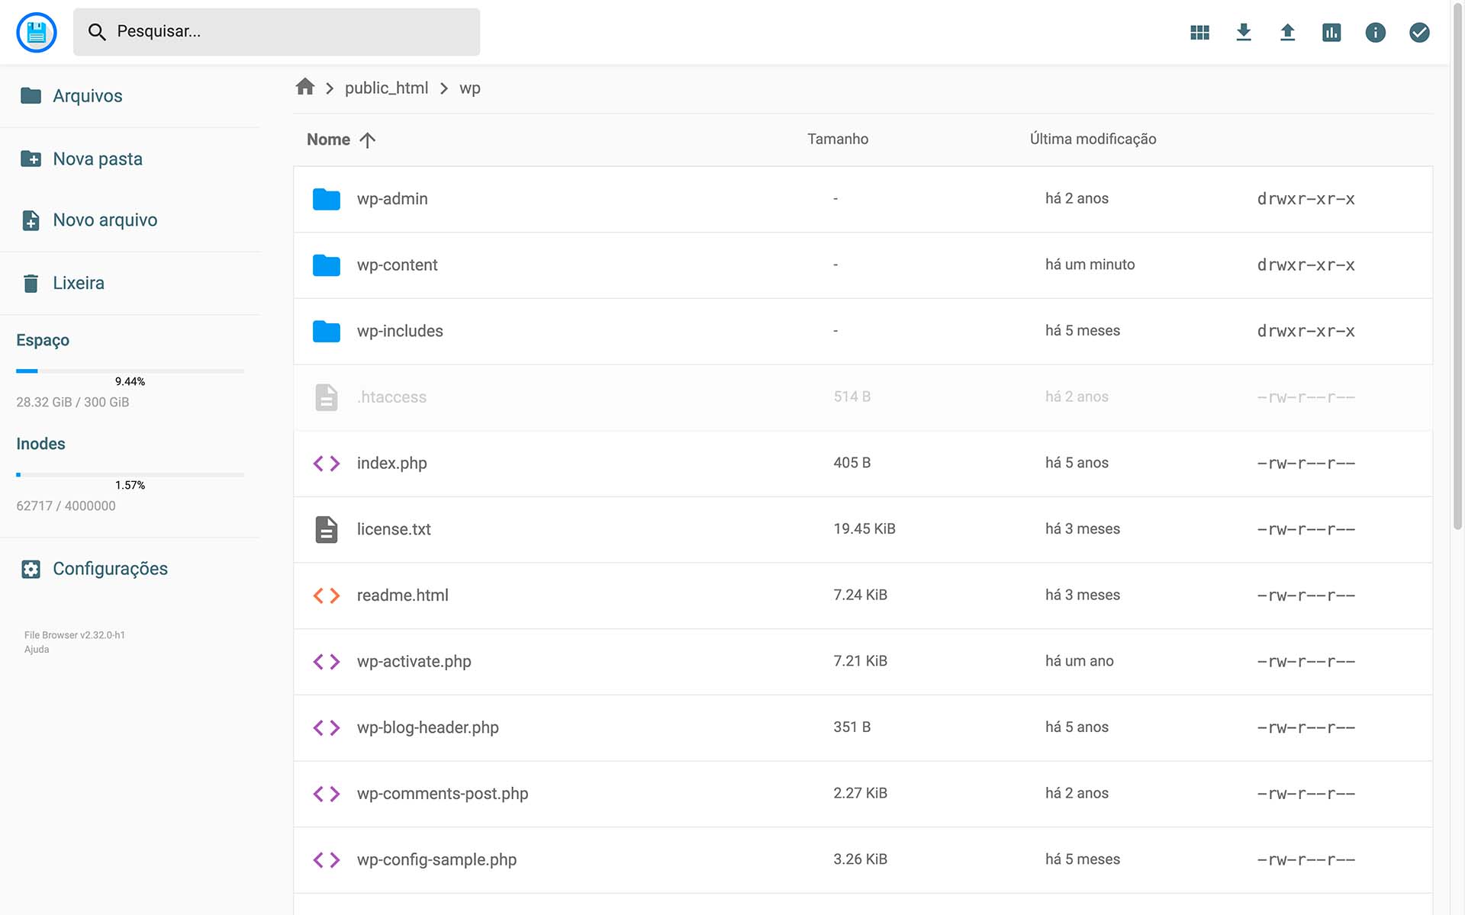The height and width of the screenshot is (915, 1465).
Task: Toggle Nome sort direction arrow
Action: pyautogui.click(x=367, y=140)
